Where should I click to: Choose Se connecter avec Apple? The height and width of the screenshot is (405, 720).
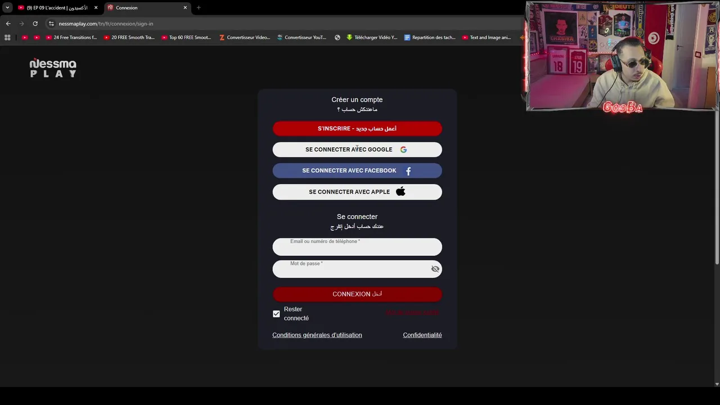click(x=357, y=192)
